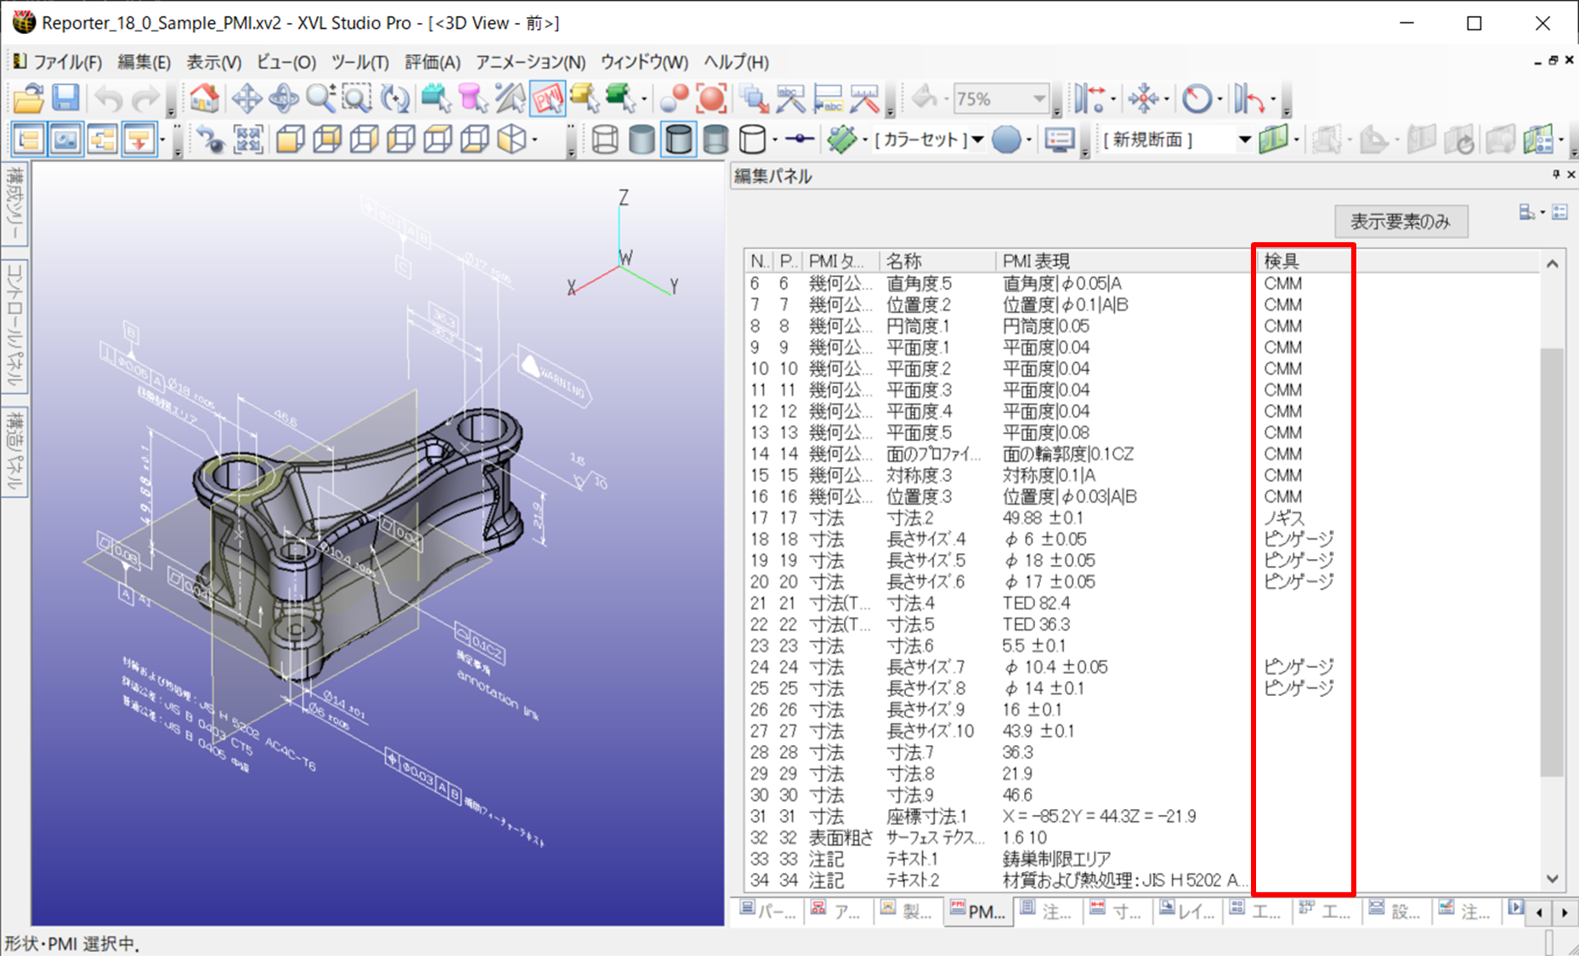The height and width of the screenshot is (956, 1579).
Task: Toggle the PMI selection mode icon
Action: pos(547,99)
